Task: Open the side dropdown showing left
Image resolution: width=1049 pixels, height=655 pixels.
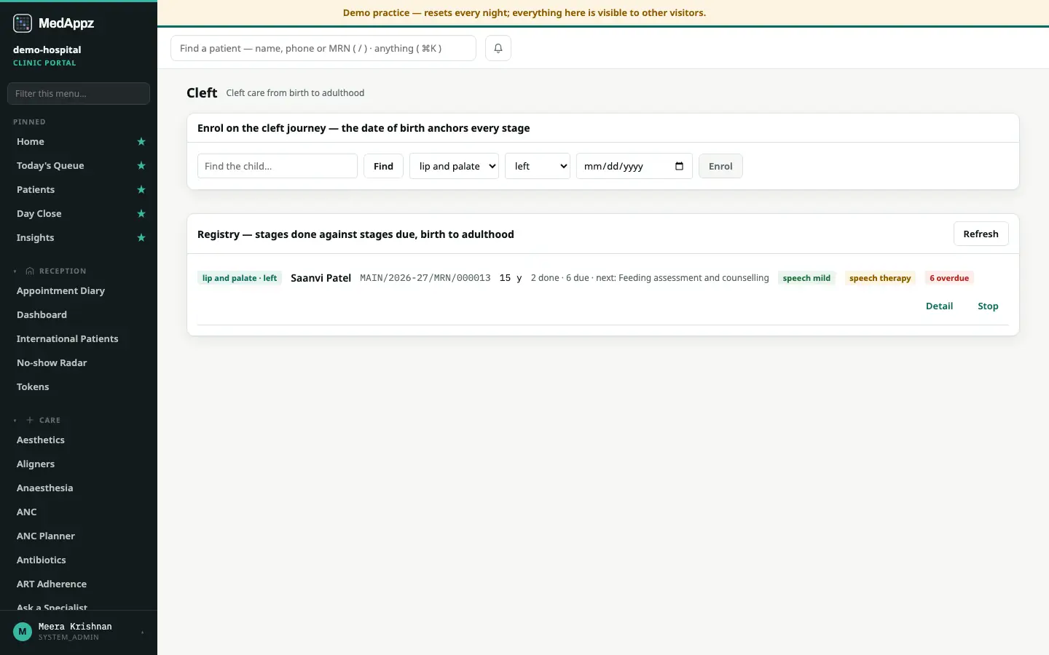Action: [x=538, y=166]
